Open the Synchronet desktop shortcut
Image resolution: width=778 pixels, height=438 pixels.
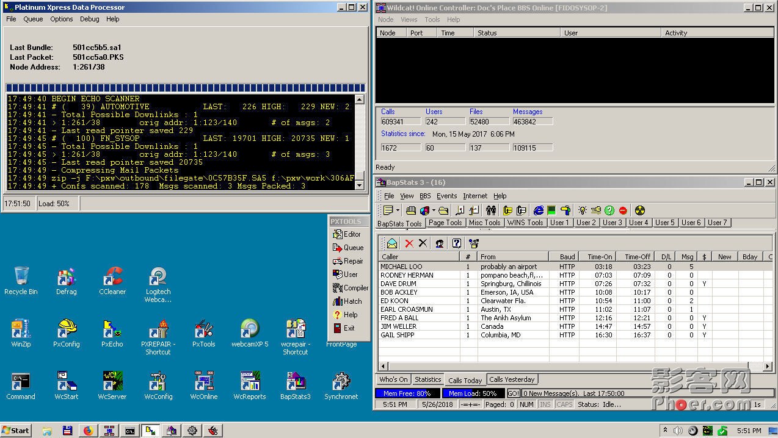[341, 386]
